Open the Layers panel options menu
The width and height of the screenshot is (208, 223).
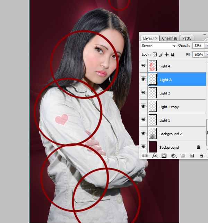206,40
